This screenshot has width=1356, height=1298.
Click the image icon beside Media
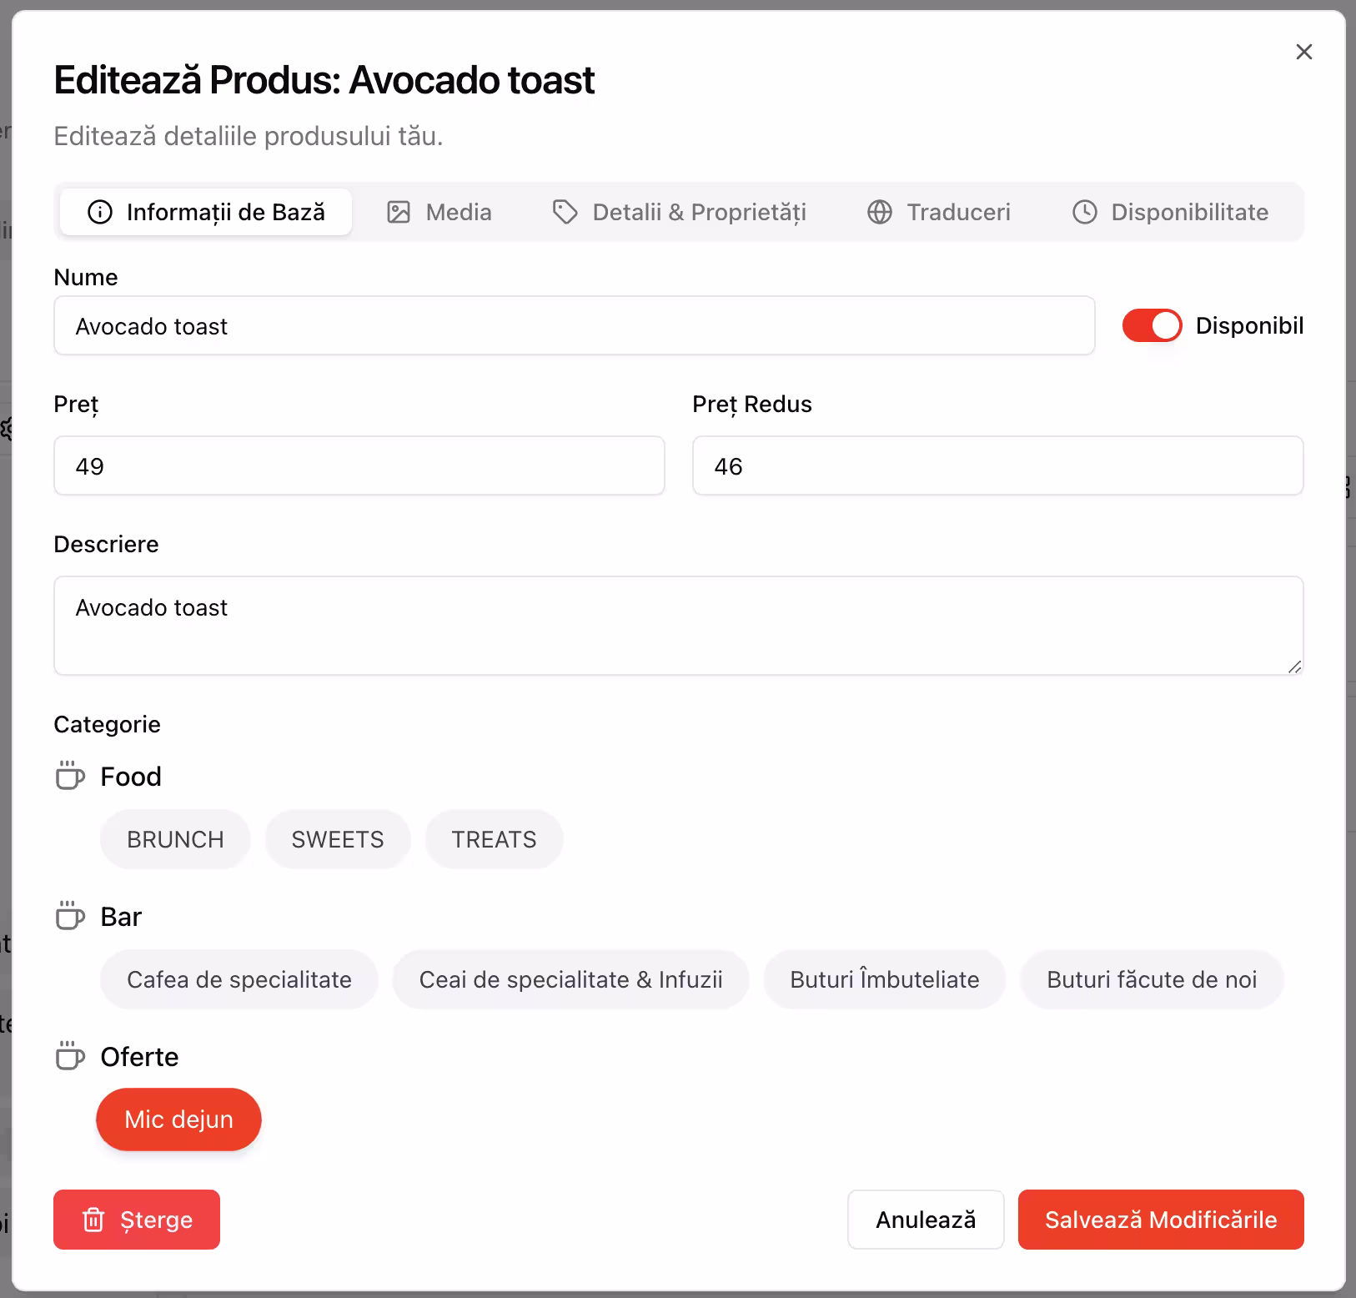pyautogui.click(x=399, y=212)
